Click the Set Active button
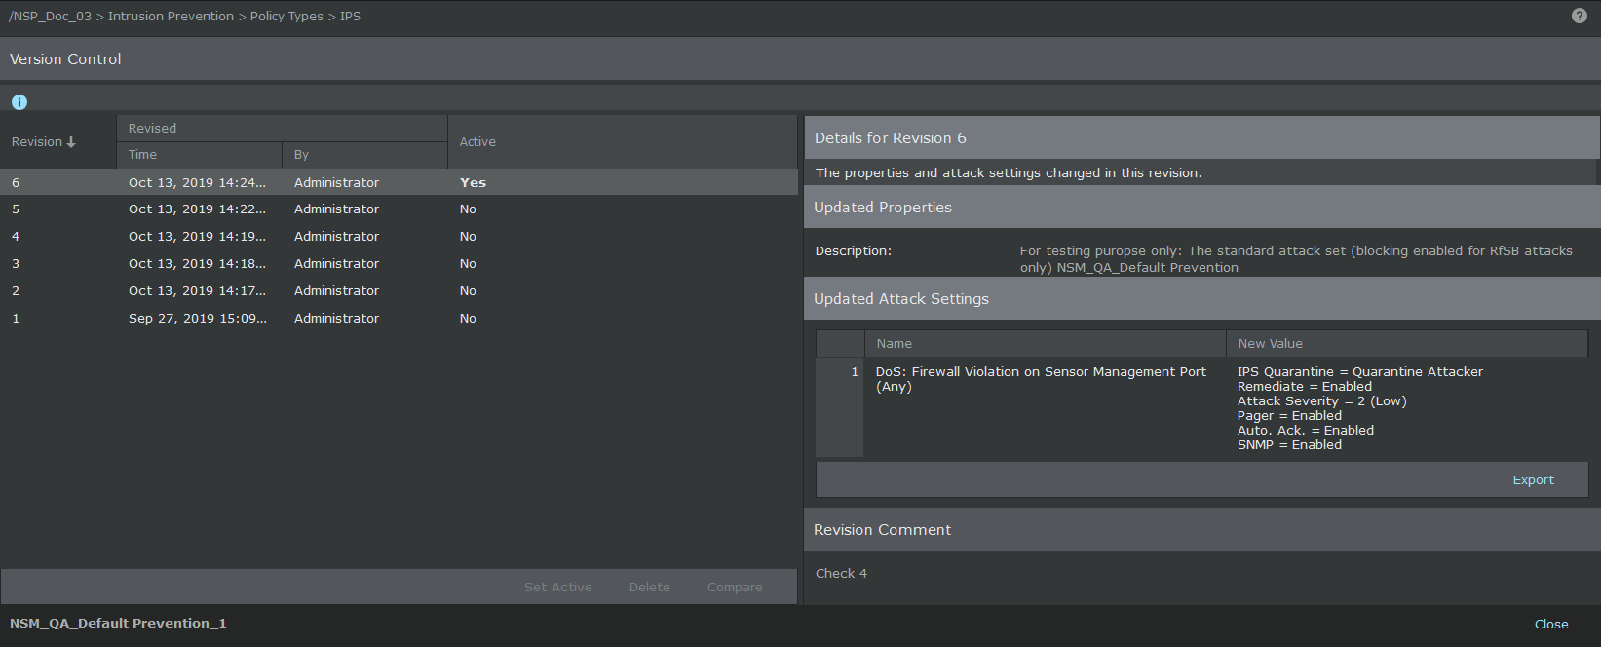 point(557,588)
